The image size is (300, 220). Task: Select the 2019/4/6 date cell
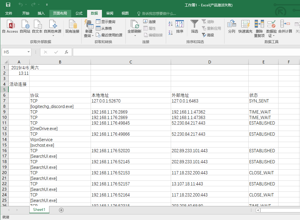(x=19, y=68)
